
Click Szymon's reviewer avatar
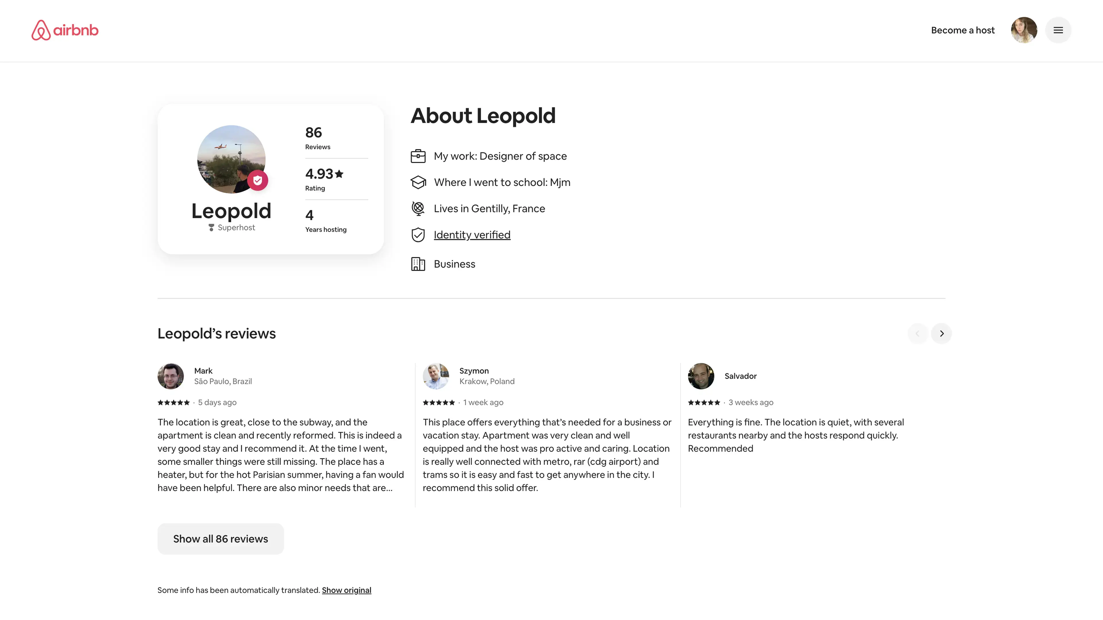point(435,376)
